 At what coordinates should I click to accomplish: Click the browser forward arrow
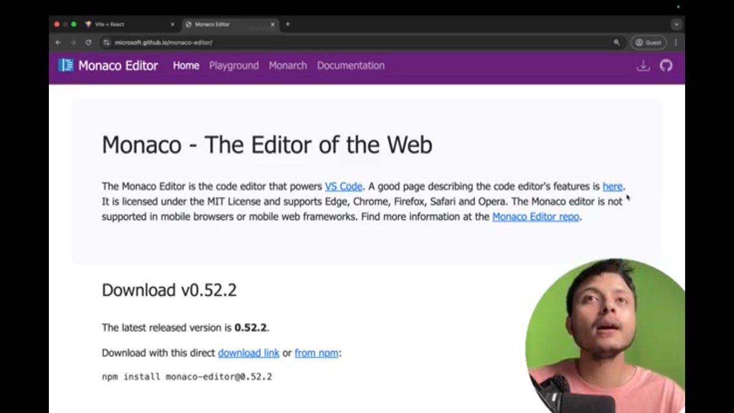coord(73,42)
